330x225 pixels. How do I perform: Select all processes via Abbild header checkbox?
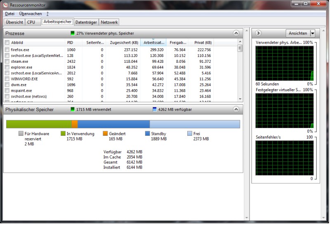point(7,43)
